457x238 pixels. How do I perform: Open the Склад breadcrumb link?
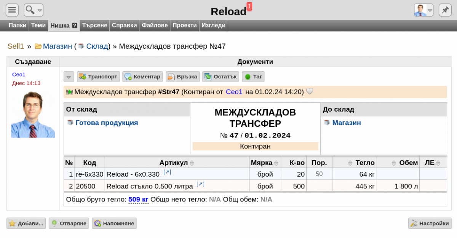97,46
